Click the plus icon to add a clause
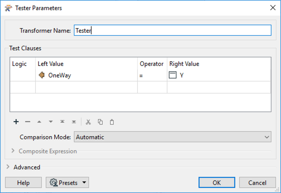This screenshot has height=193, width=281. pos(16,122)
